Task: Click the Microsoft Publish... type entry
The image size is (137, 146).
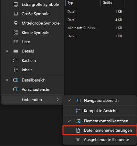Action: coord(82,28)
